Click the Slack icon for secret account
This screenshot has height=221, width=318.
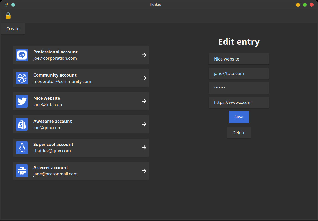tap(22, 171)
